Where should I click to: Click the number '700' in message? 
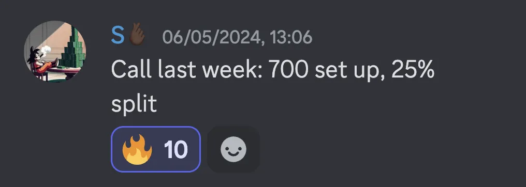(x=288, y=70)
